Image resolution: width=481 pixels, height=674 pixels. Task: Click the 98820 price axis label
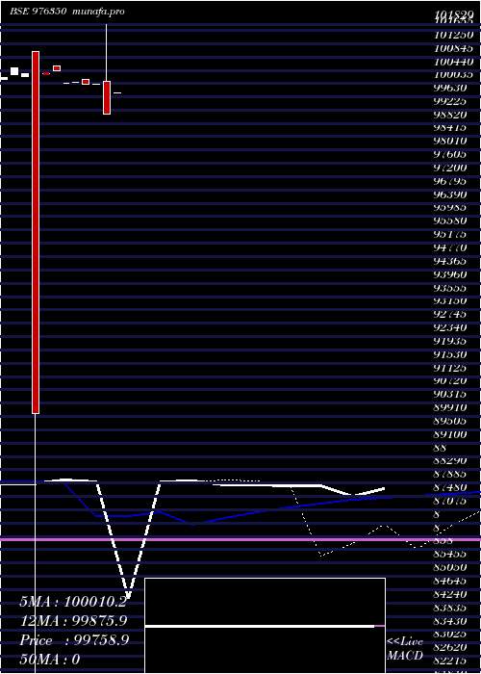coord(450,115)
